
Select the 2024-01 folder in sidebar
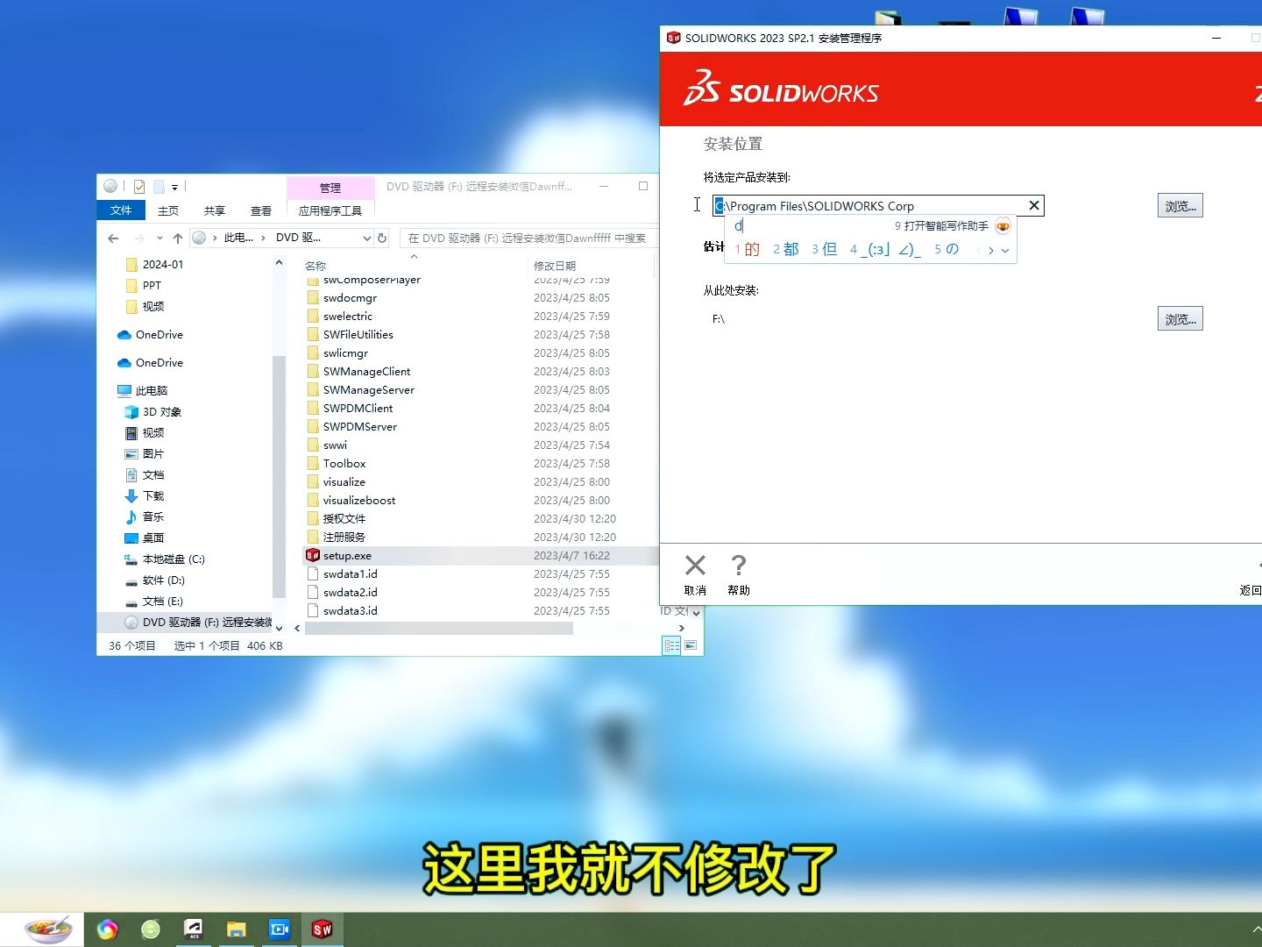163,264
